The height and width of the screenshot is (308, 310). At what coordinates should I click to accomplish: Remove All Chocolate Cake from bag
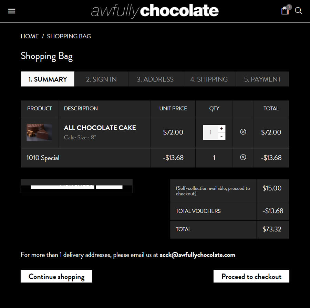(x=243, y=132)
